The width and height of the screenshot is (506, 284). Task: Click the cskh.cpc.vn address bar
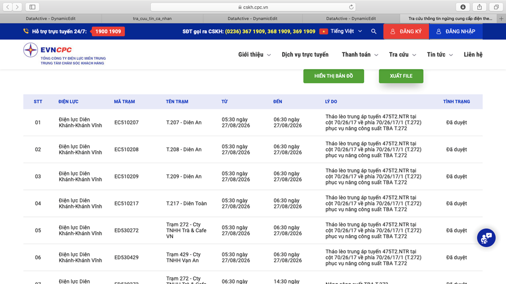pyautogui.click(x=253, y=7)
